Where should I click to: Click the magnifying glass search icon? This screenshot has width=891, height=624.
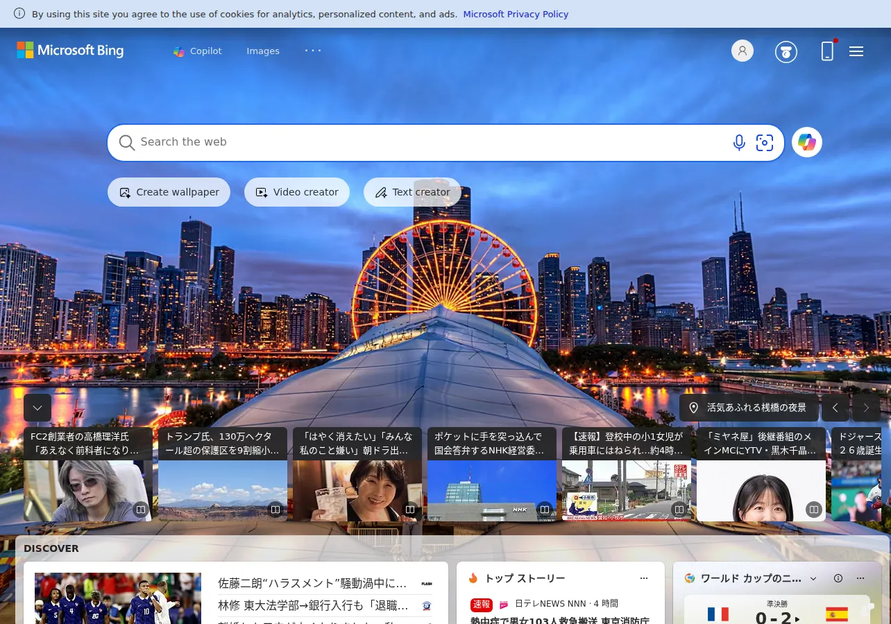point(127,143)
